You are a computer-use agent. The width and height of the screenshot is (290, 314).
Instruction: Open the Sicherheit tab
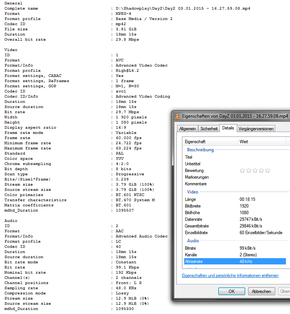click(209, 129)
